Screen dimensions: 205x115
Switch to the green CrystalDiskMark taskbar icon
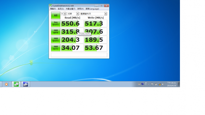[16, 84]
